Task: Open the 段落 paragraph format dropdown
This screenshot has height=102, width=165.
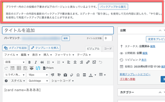Action: pyautogui.click(x=14, y=62)
